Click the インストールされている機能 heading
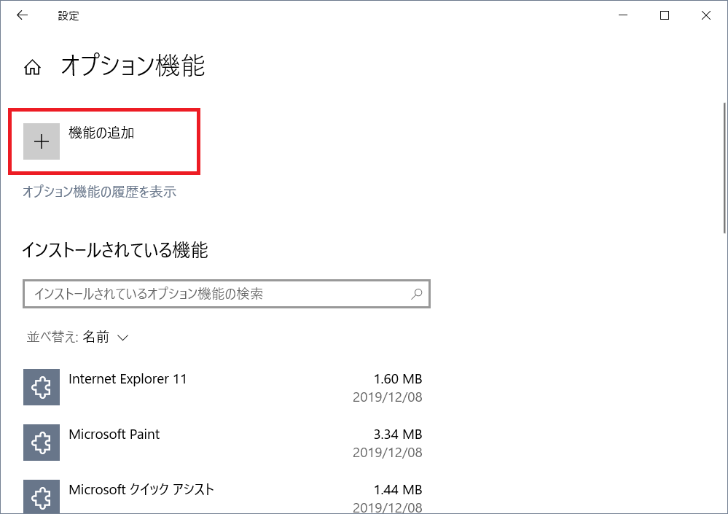This screenshot has height=514, width=728. (x=115, y=250)
